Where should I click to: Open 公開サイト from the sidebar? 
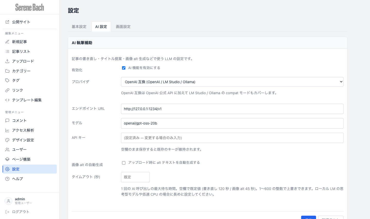pyautogui.click(x=21, y=22)
